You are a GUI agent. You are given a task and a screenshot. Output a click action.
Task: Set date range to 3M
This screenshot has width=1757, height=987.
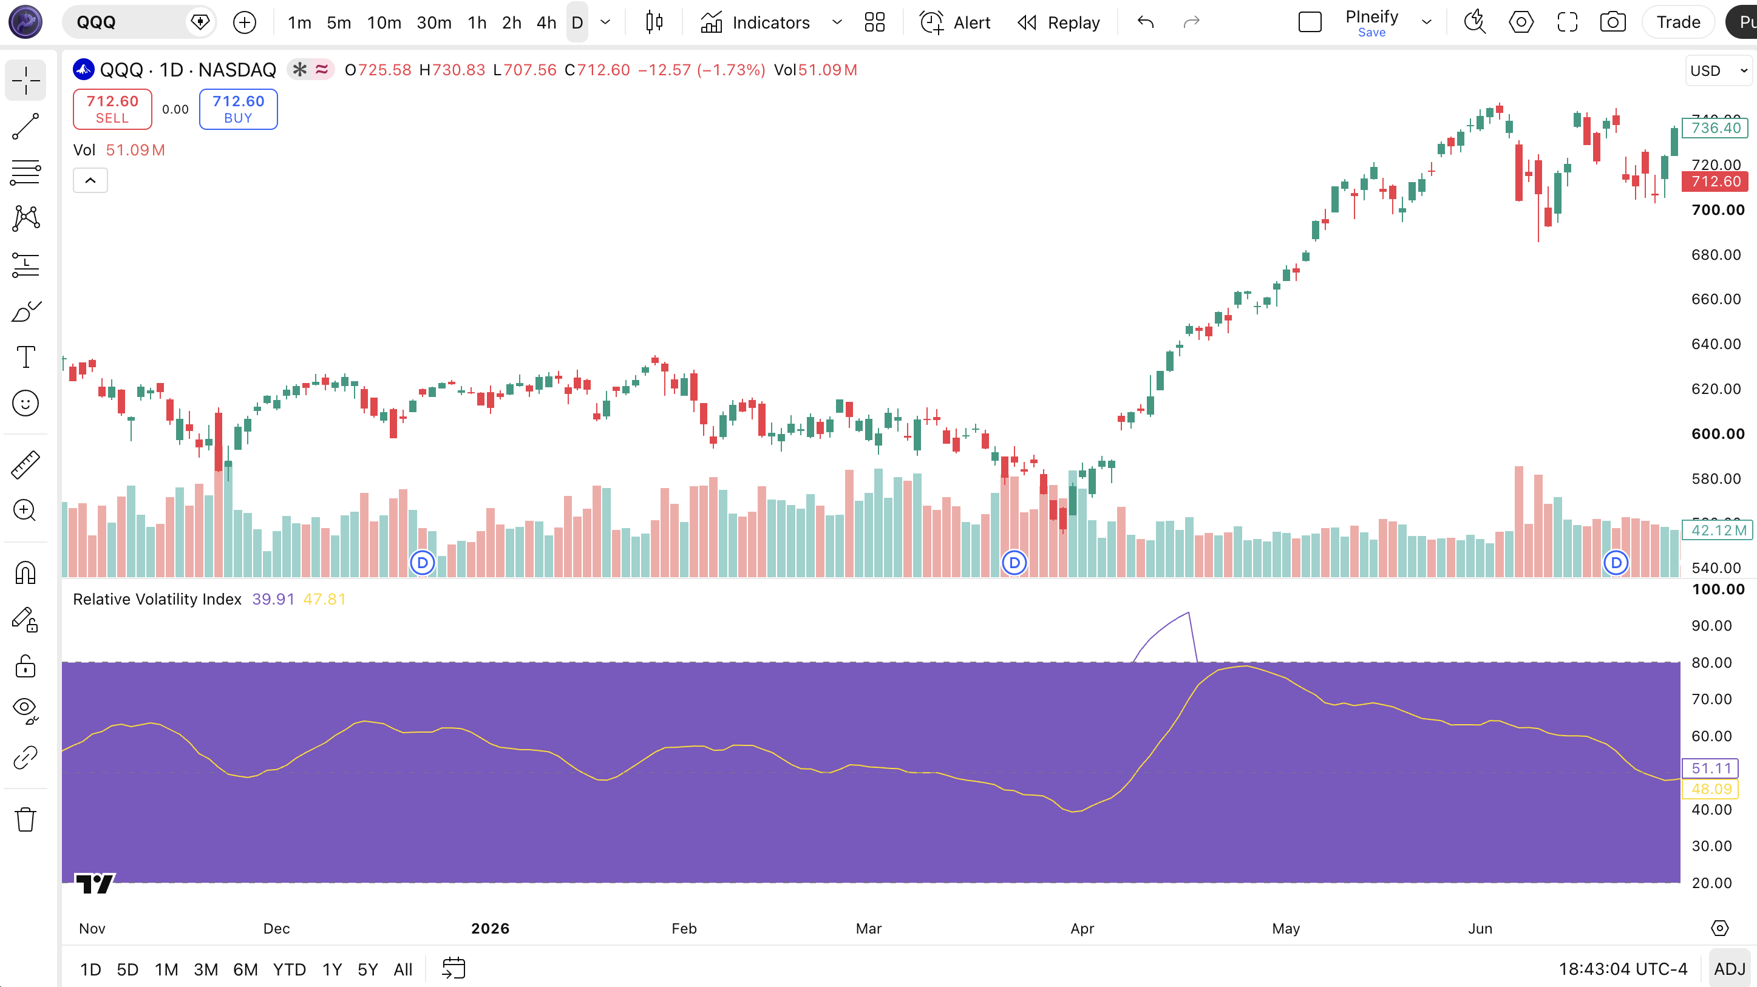click(x=206, y=969)
